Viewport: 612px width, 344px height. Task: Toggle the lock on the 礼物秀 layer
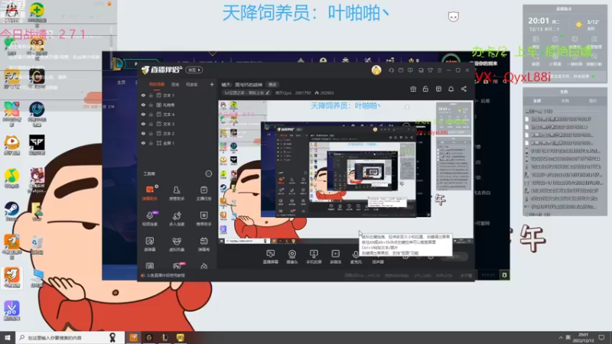(151, 105)
